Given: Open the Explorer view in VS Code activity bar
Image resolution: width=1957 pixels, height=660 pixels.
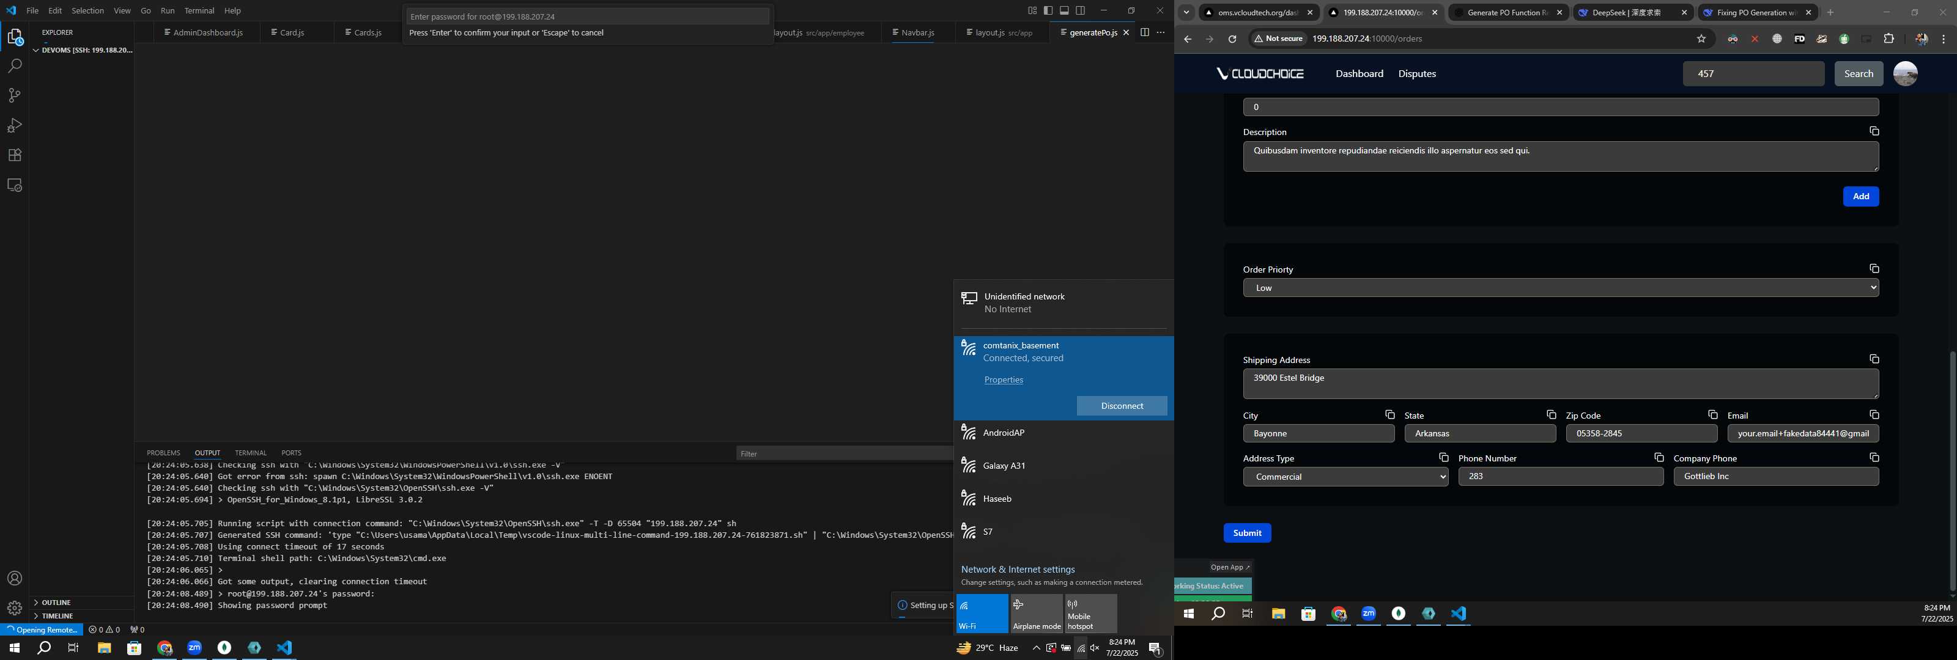Looking at the screenshot, I should [15, 37].
